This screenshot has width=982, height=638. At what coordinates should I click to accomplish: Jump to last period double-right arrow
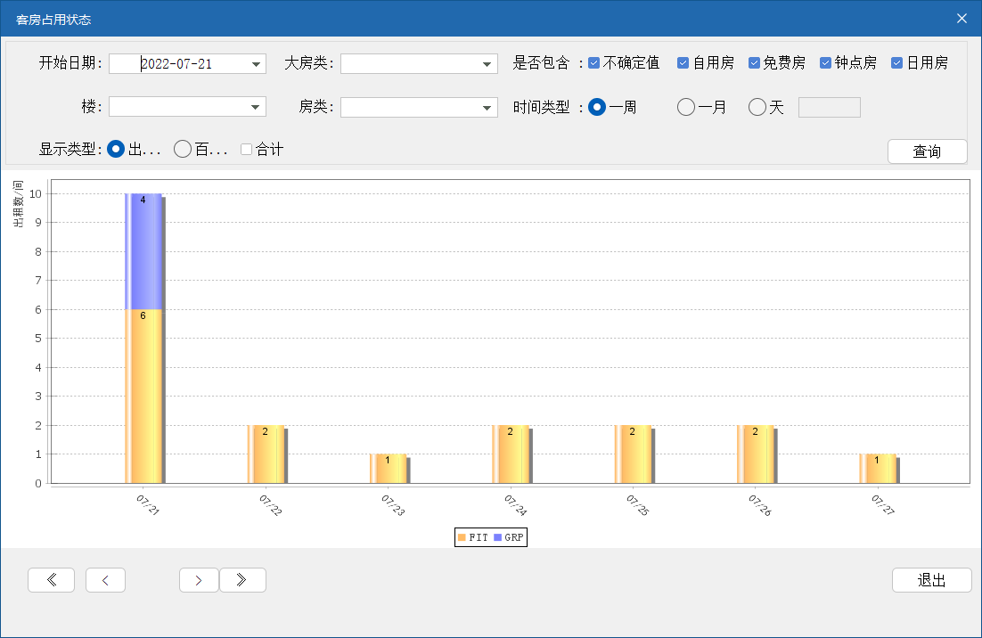pyautogui.click(x=242, y=580)
